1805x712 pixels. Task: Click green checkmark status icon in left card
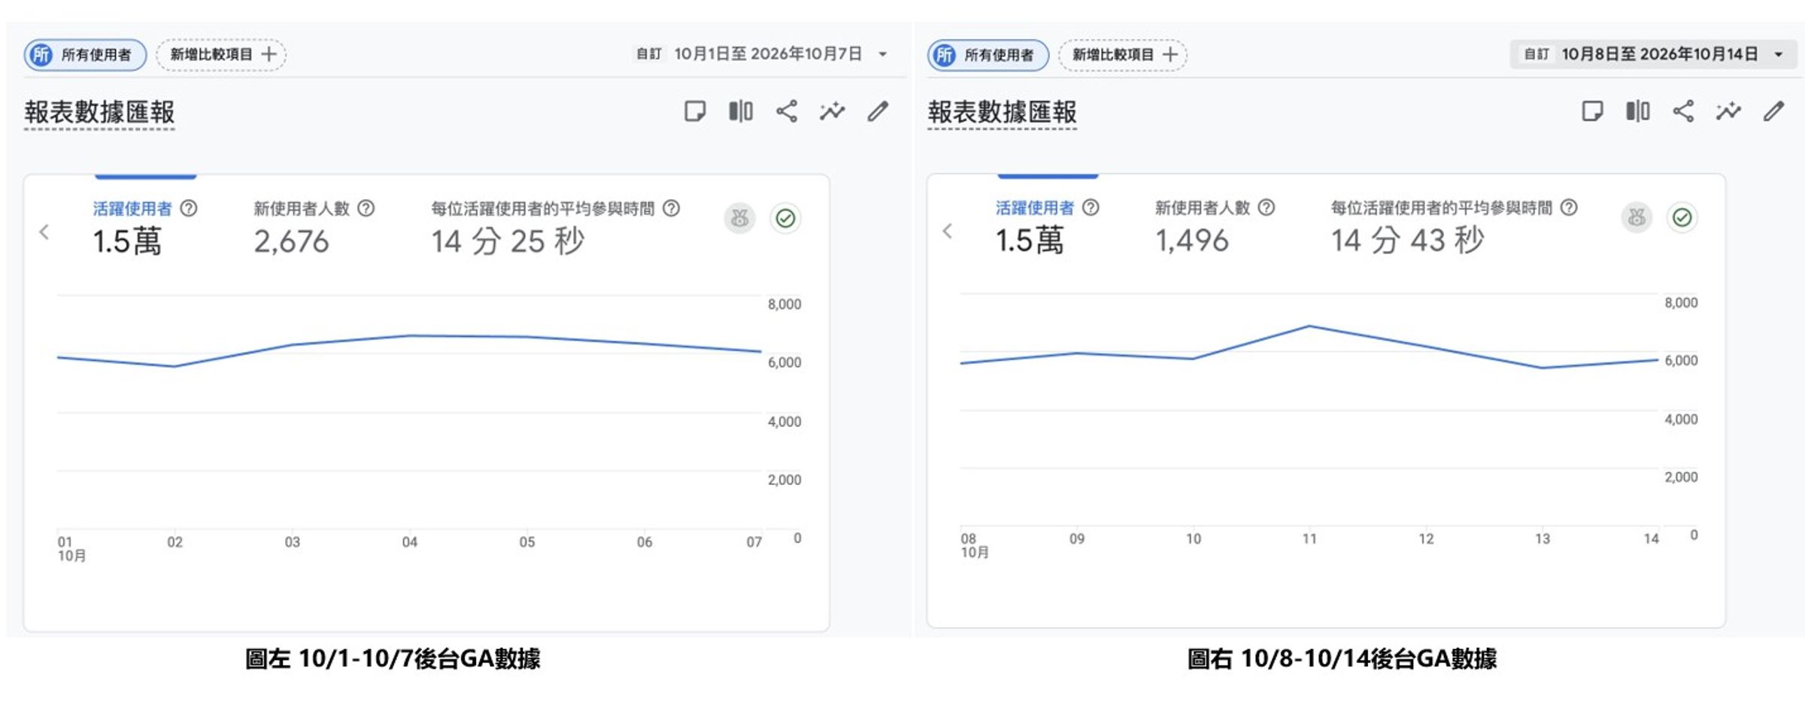pyautogui.click(x=785, y=218)
